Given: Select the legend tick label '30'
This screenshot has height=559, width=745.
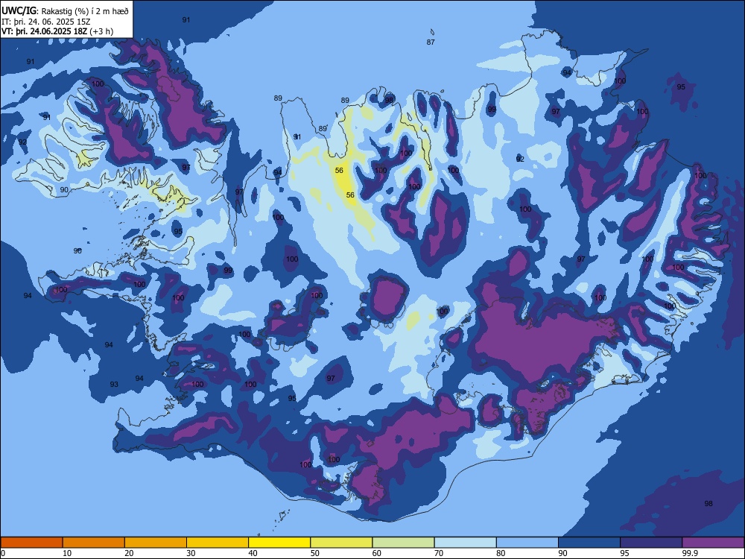Looking at the screenshot, I should [x=191, y=553].
